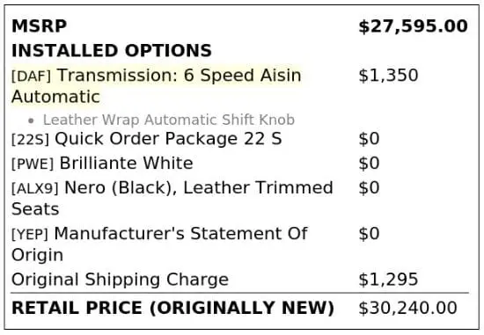Click the [ALX9] interior code
Image resolution: width=484 pixels, height=335 pixels.
pyautogui.click(x=35, y=188)
